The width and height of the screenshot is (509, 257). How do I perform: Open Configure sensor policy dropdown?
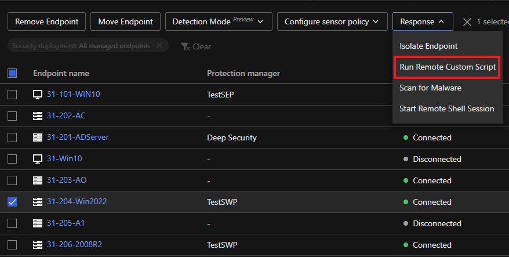point(332,22)
